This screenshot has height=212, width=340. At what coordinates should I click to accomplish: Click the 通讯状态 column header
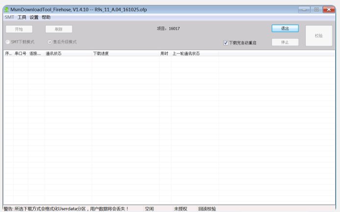tap(68, 54)
